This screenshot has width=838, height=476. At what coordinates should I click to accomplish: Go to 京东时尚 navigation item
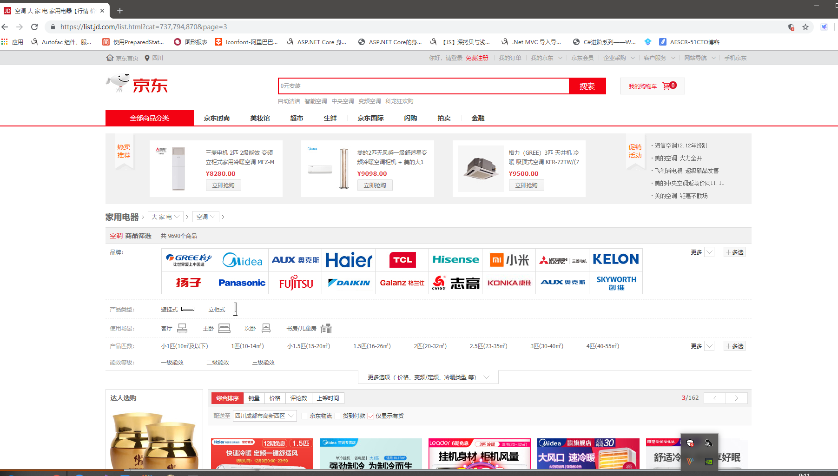(x=217, y=118)
